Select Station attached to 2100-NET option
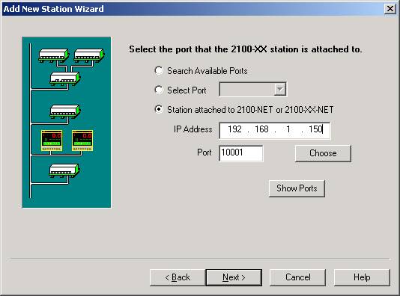The height and width of the screenshot is (296, 400). click(x=159, y=109)
